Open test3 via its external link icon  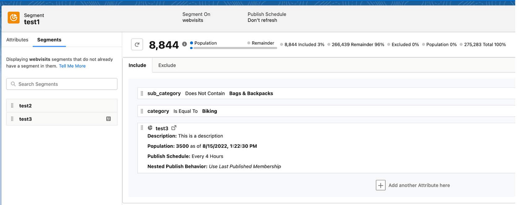pos(174,127)
